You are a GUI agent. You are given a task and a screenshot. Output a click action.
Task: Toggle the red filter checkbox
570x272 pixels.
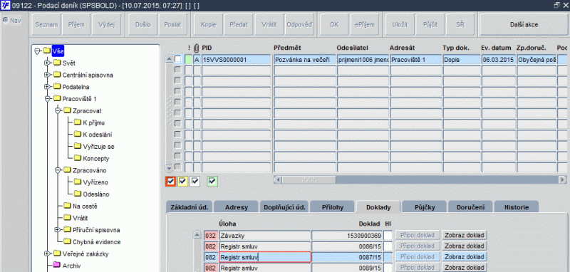170,181
